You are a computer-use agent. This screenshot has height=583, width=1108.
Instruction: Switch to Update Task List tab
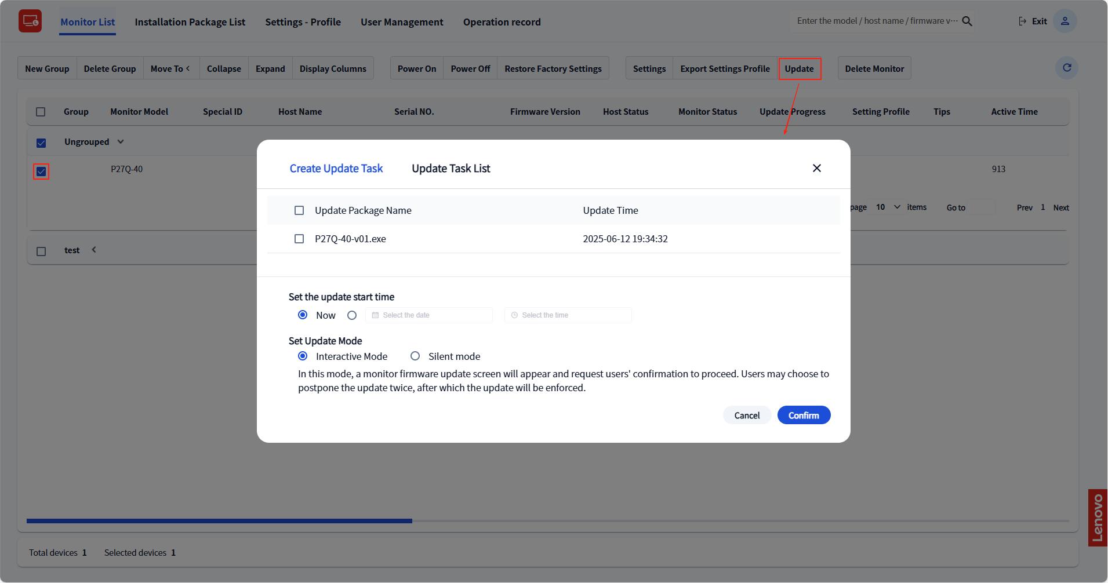(x=451, y=169)
